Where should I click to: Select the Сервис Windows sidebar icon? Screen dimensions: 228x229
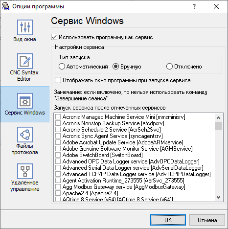25,101
